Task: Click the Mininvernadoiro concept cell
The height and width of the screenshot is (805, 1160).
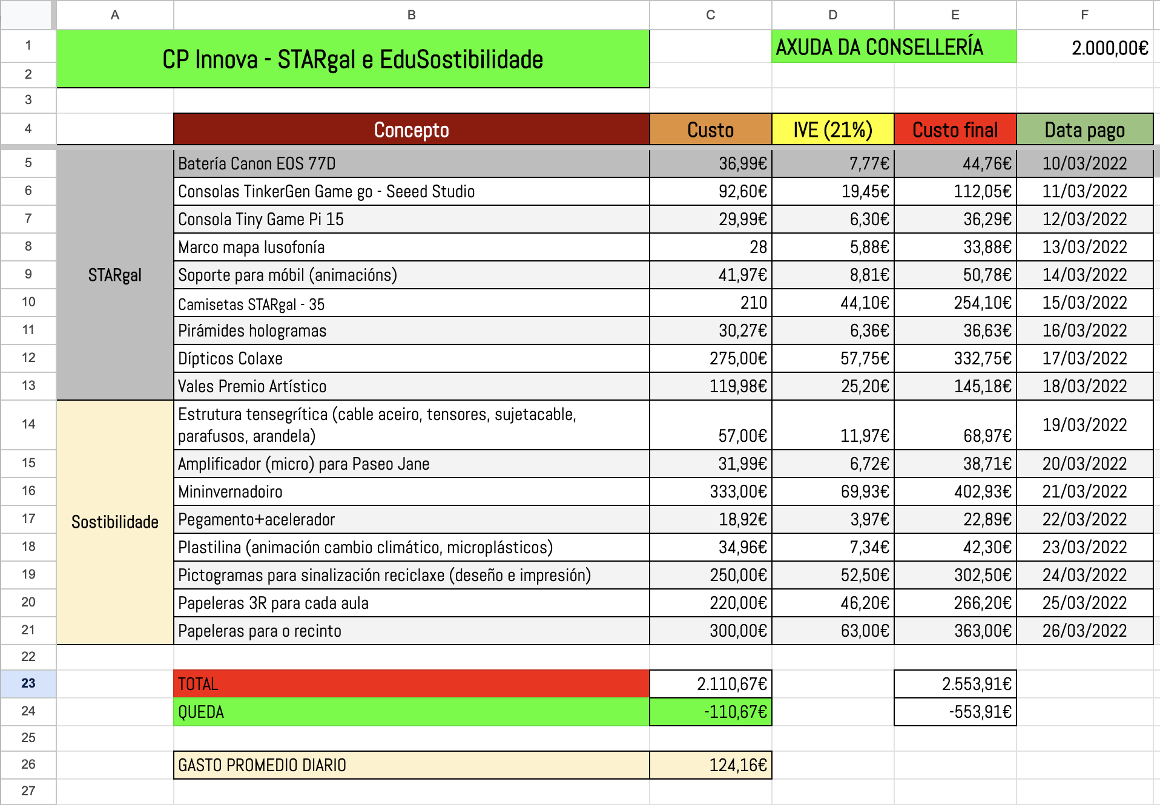Action: (412, 491)
